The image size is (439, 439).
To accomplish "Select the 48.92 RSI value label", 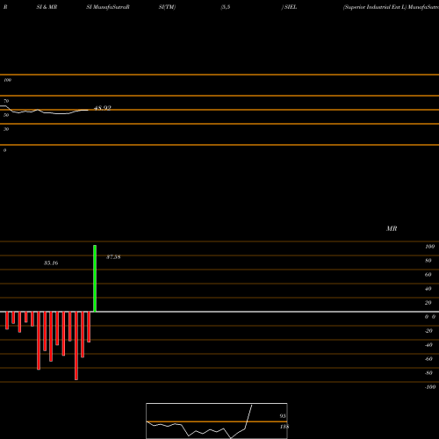I will [x=103, y=108].
